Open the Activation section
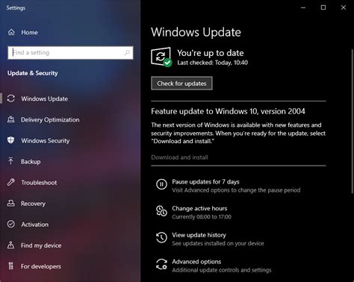Viewport: 354px width, 282px height. click(35, 225)
